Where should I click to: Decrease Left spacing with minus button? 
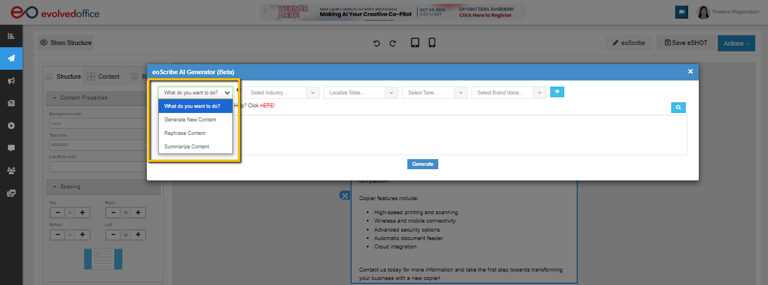click(113, 234)
